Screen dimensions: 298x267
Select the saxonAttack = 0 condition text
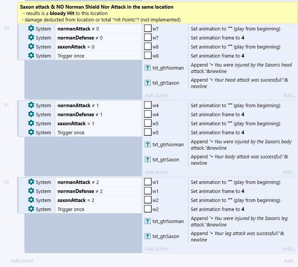pos(76,47)
